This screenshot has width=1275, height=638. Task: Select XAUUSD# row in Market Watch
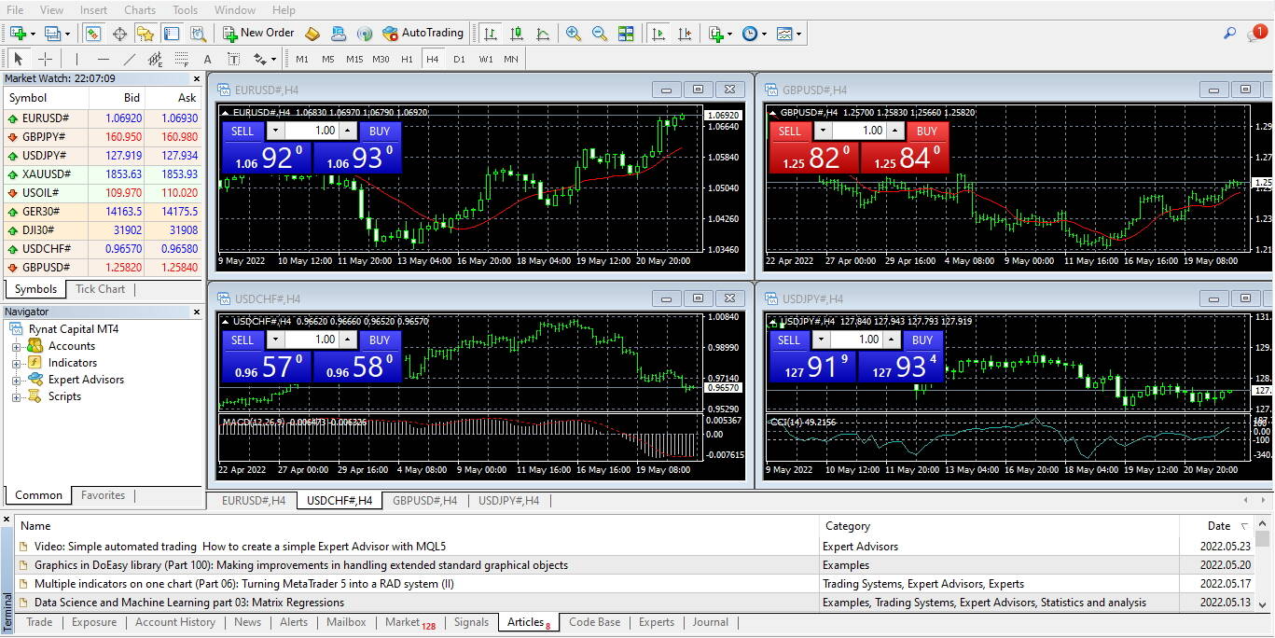47,173
